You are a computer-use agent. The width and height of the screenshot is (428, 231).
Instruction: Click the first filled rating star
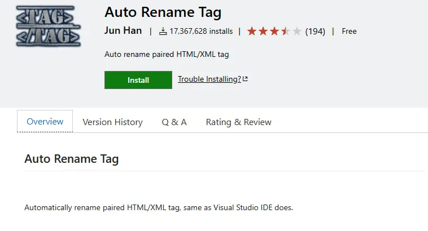[x=252, y=31]
